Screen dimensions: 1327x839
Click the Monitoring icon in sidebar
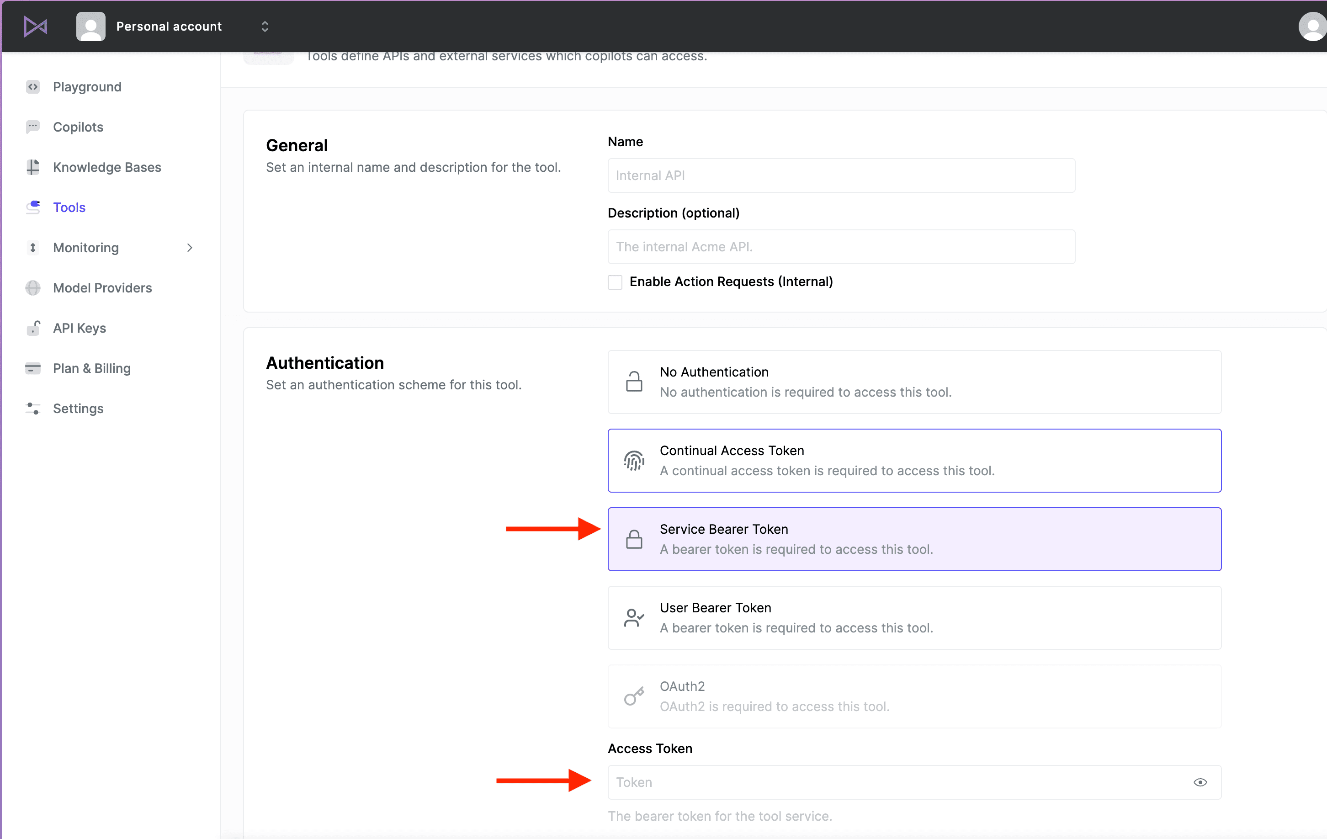33,247
